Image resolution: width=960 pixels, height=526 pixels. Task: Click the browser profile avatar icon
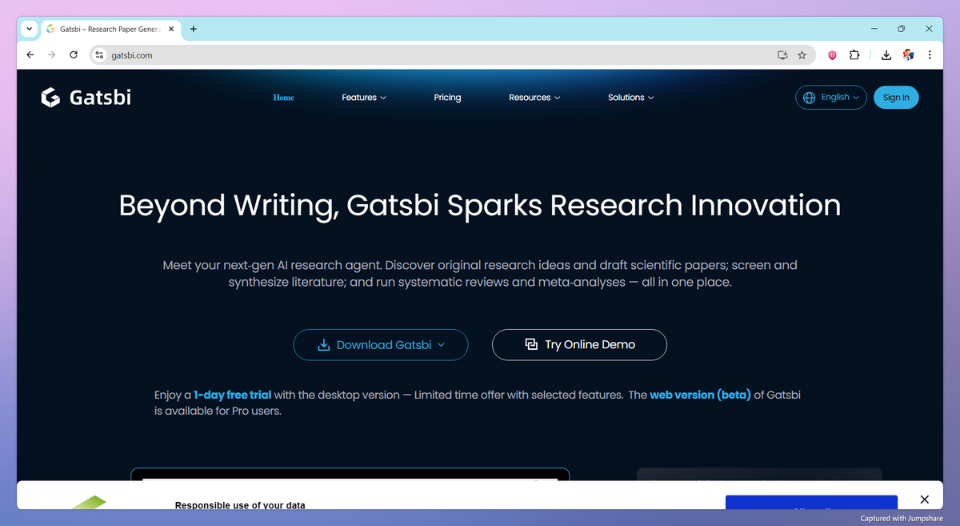pos(908,55)
